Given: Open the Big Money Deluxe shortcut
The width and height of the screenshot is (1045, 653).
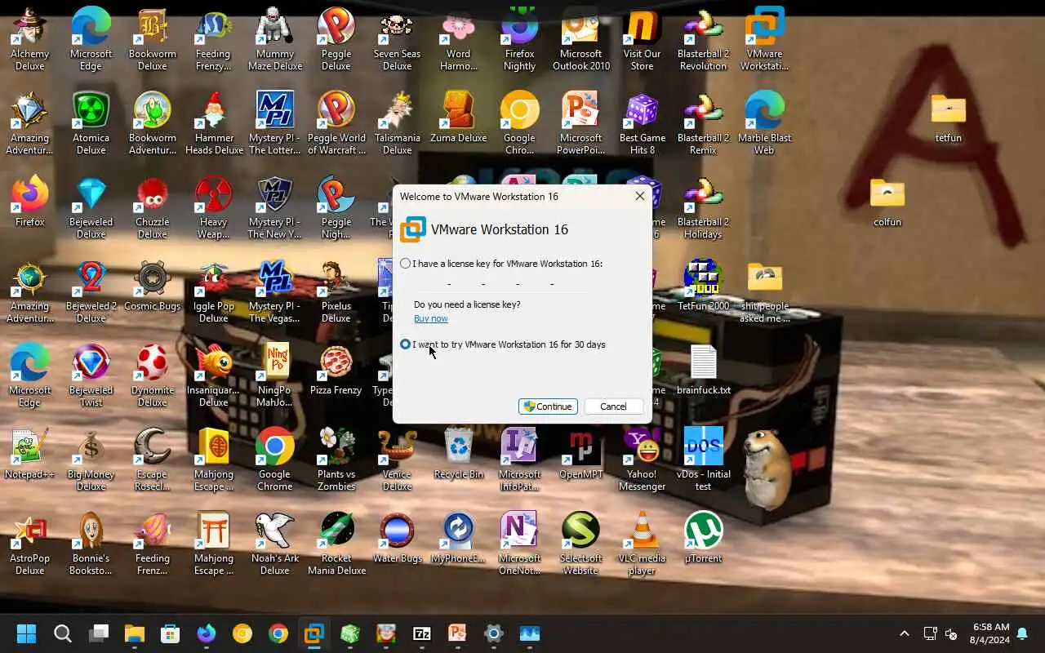Looking at the screenshot, I should [91, 460].
